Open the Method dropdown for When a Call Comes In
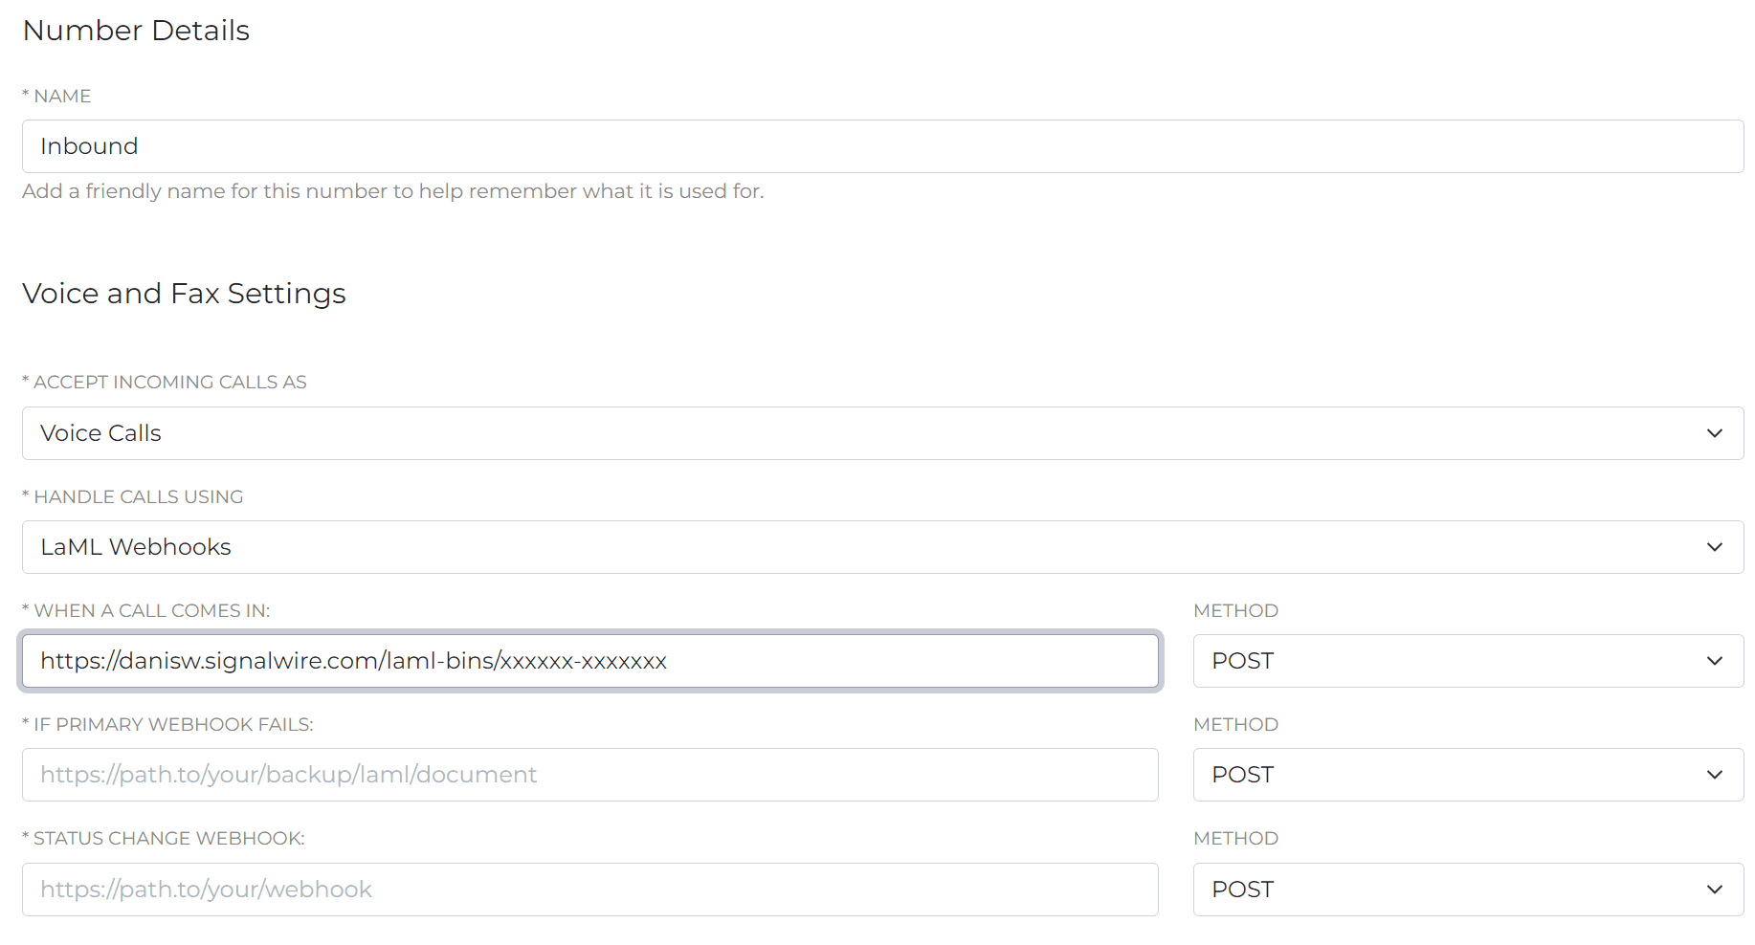The width and height of the screenshot is (1755, 945). (x=1468, y=661)
